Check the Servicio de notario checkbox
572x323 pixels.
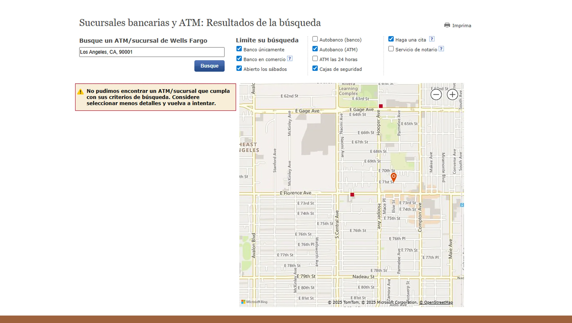click(391, 49)
